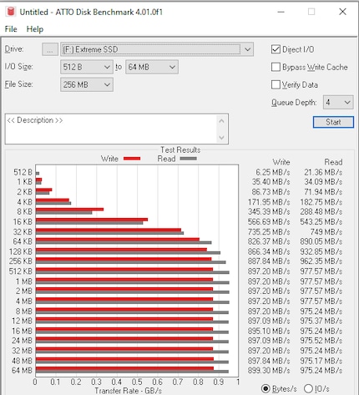Switch results to IO/s radio button
Screen dimensions: 359x395
coord(308,388)
